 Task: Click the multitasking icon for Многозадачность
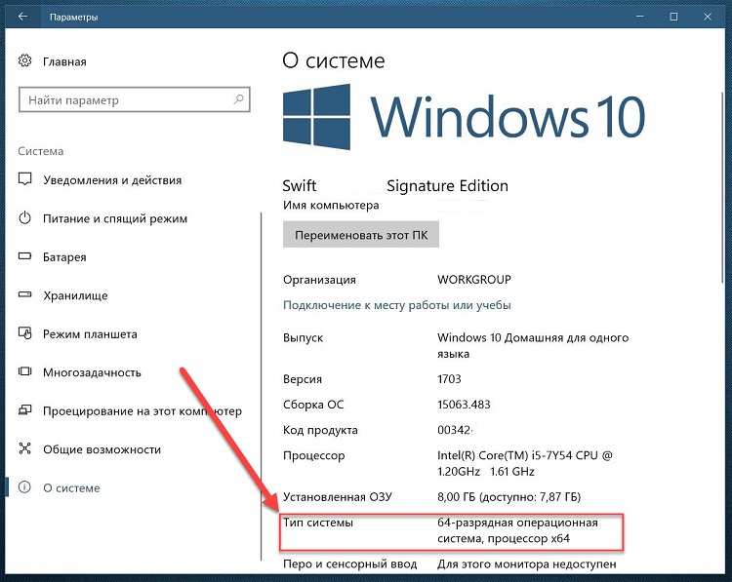tap(24, 371)
